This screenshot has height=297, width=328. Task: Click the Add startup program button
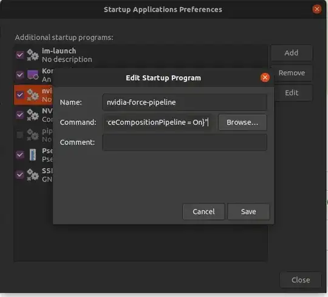click(x=292, y=53)
